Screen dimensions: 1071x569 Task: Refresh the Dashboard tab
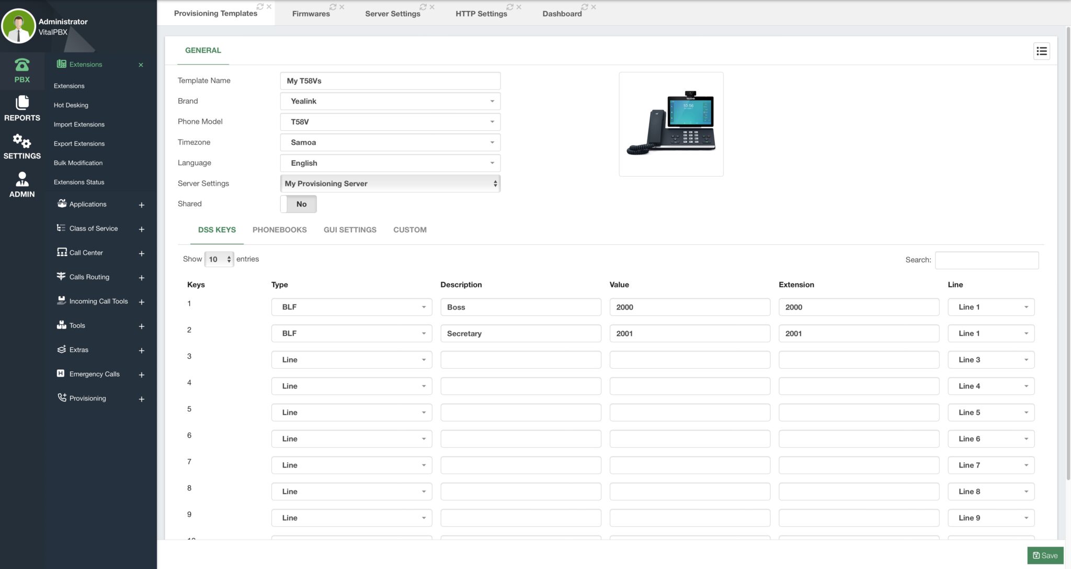point(585,7)
